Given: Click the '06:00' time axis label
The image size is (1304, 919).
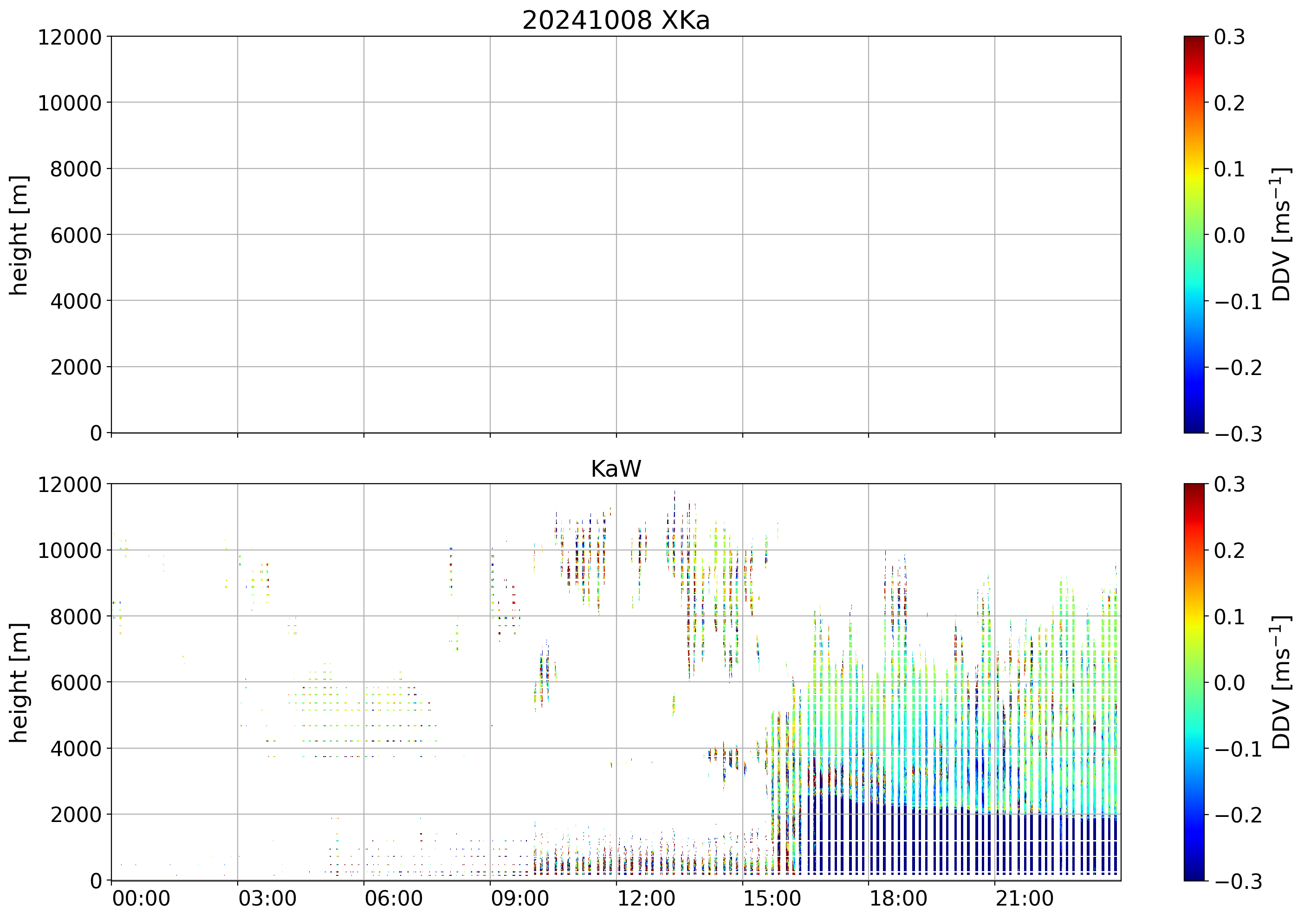Looking at the screenshot, I should click(x=393, y=899).
